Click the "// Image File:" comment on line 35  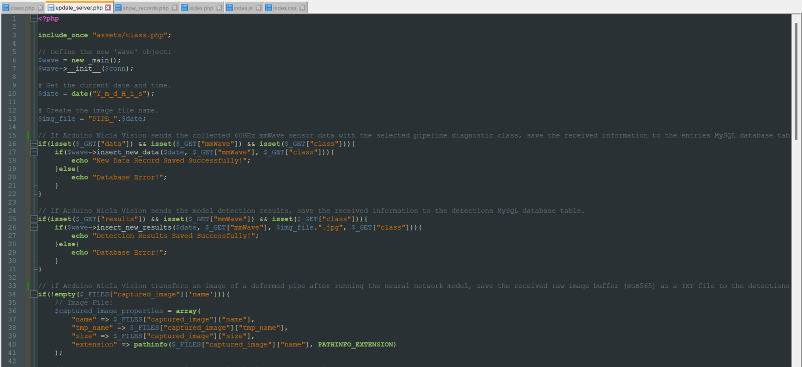pos(84,303)
